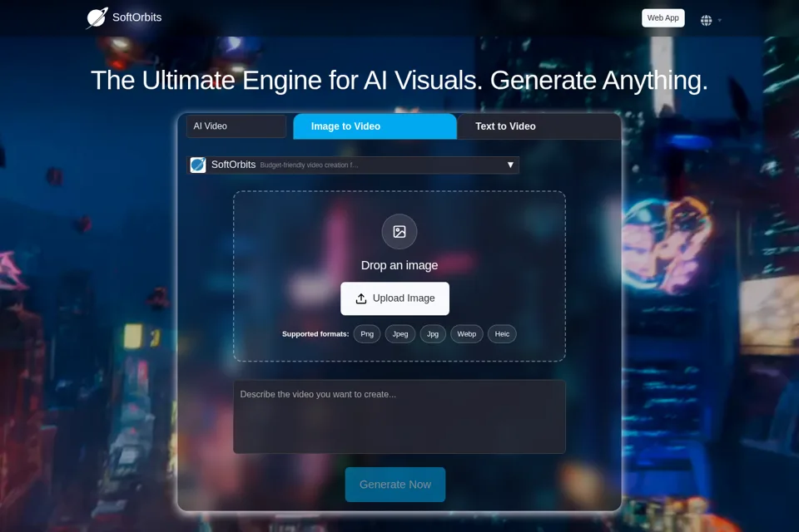Viewport: 799px width, 532px height.
Task: Click the Upload Image button
Action: [395, 298]
